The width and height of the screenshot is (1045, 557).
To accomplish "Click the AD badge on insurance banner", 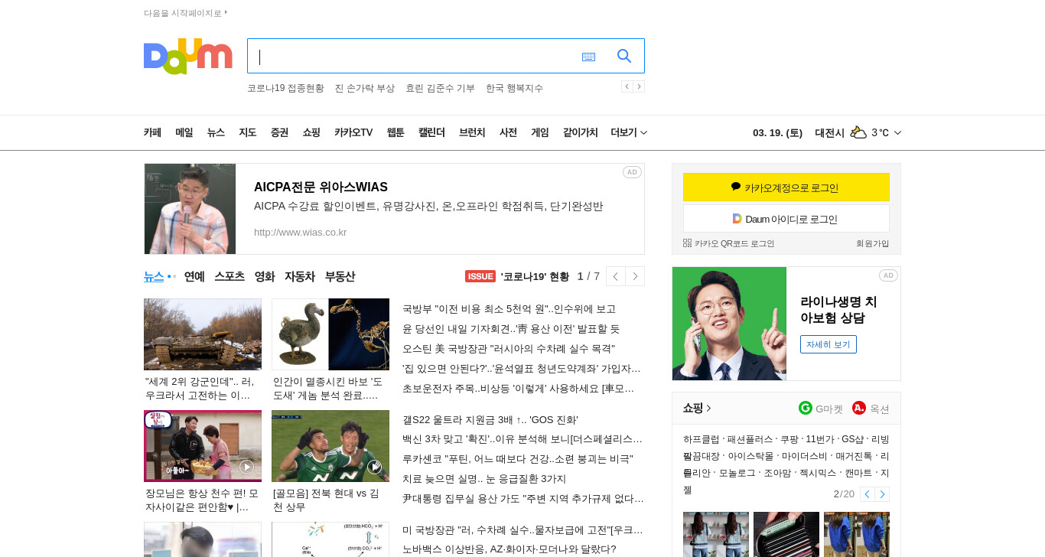I will (x=888, y=275).
